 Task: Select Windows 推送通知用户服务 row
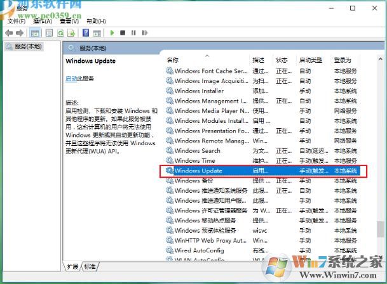[x=262, y=200]
